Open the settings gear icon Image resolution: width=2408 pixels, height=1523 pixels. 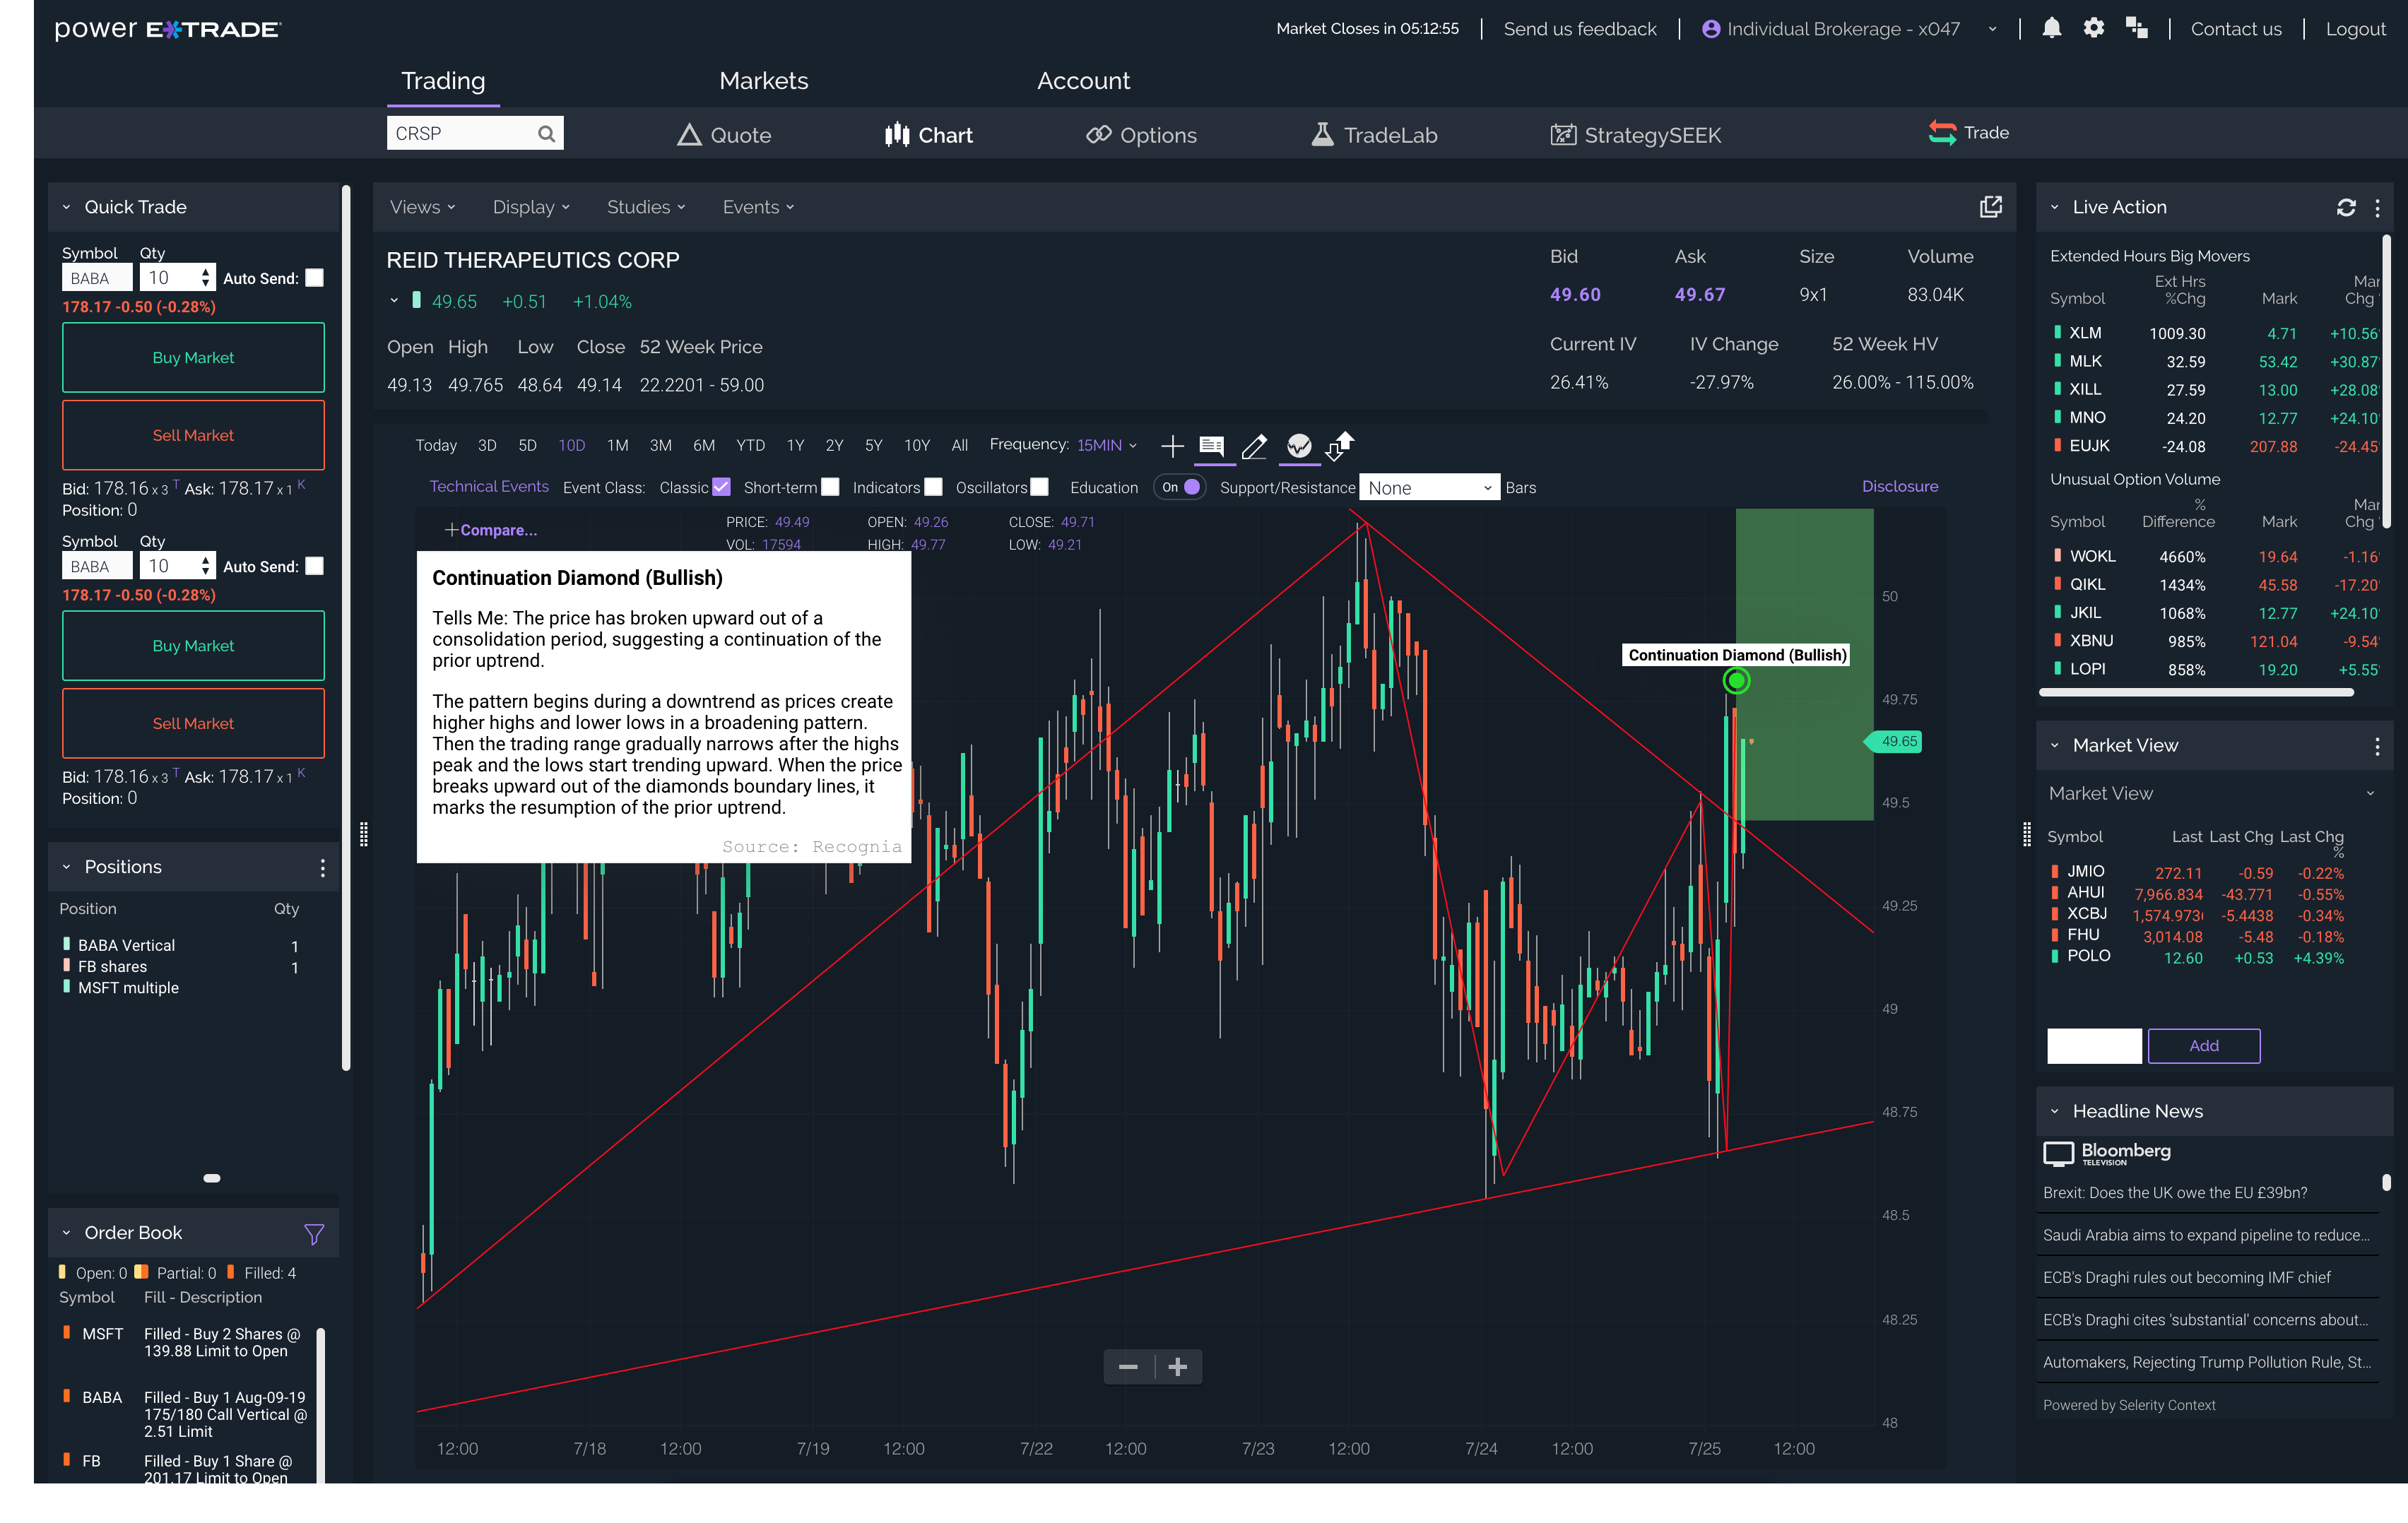[x=2093, y=28]
